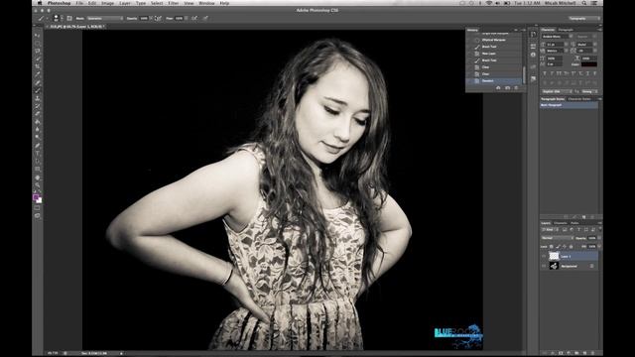Select the History Brush tool
This screenshot has width=635, height=357.
[x=38, y=106]
